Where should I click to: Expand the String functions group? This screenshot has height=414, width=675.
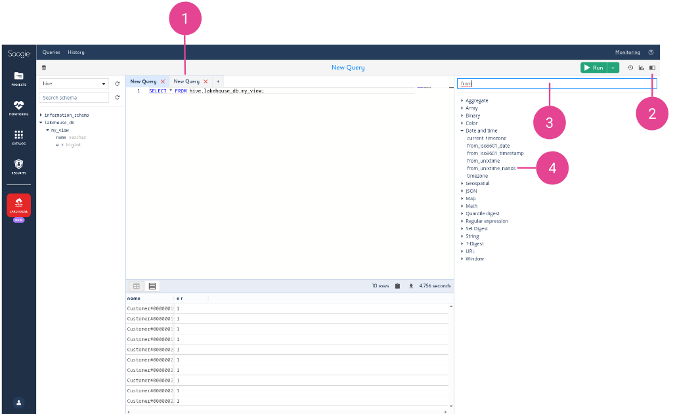click(462, 236)
